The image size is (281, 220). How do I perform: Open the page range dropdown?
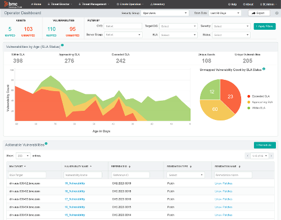[x=260, y=156]
